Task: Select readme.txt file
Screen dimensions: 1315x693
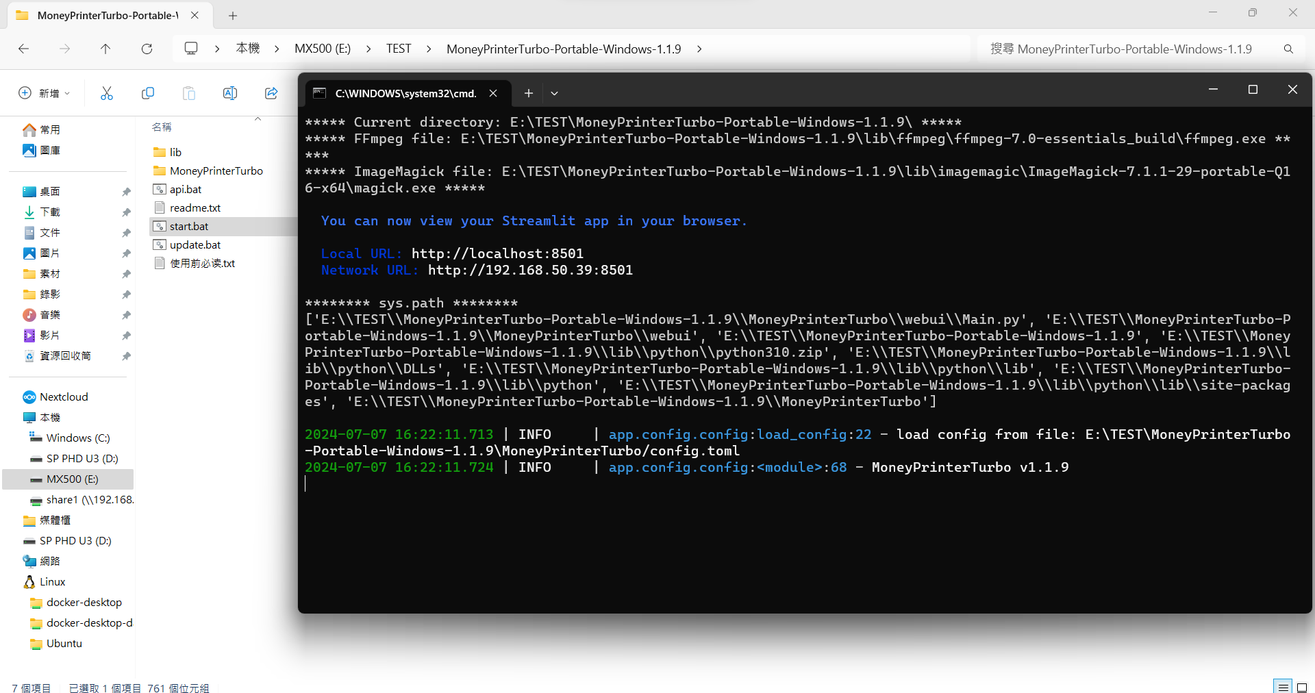Action: coord(195,207)
